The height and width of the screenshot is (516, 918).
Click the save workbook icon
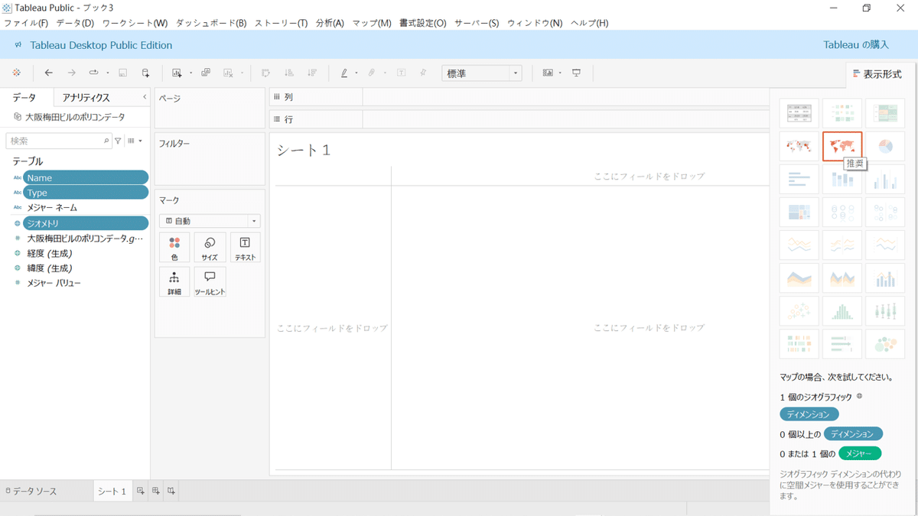pyautogui.click(x=122, y=73)
